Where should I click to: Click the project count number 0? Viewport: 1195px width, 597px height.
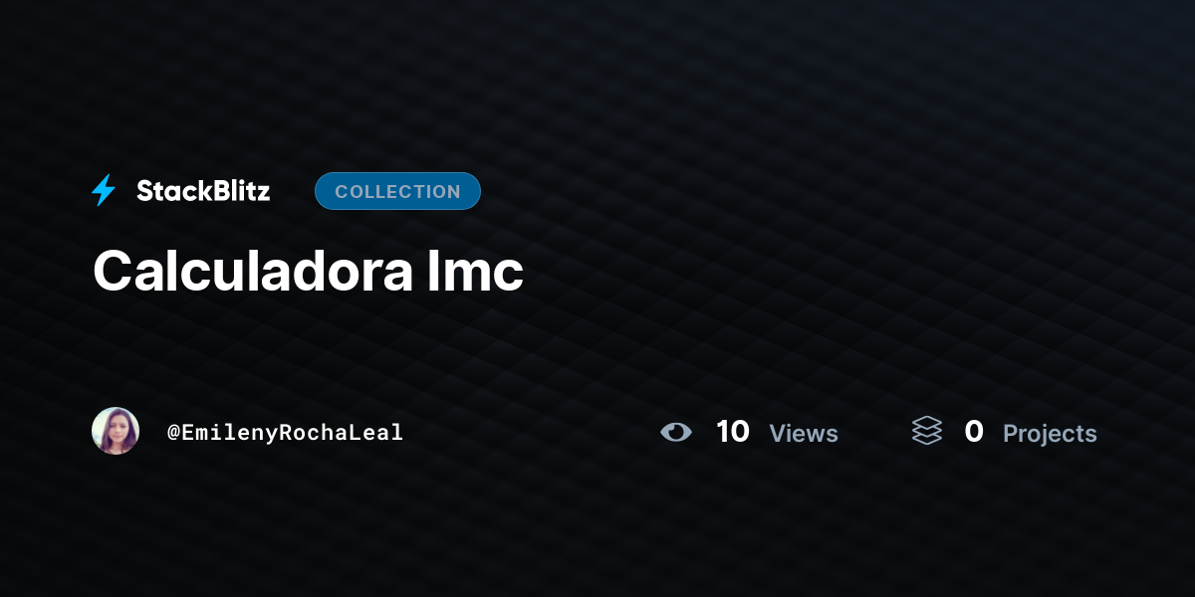pos(974,432)
